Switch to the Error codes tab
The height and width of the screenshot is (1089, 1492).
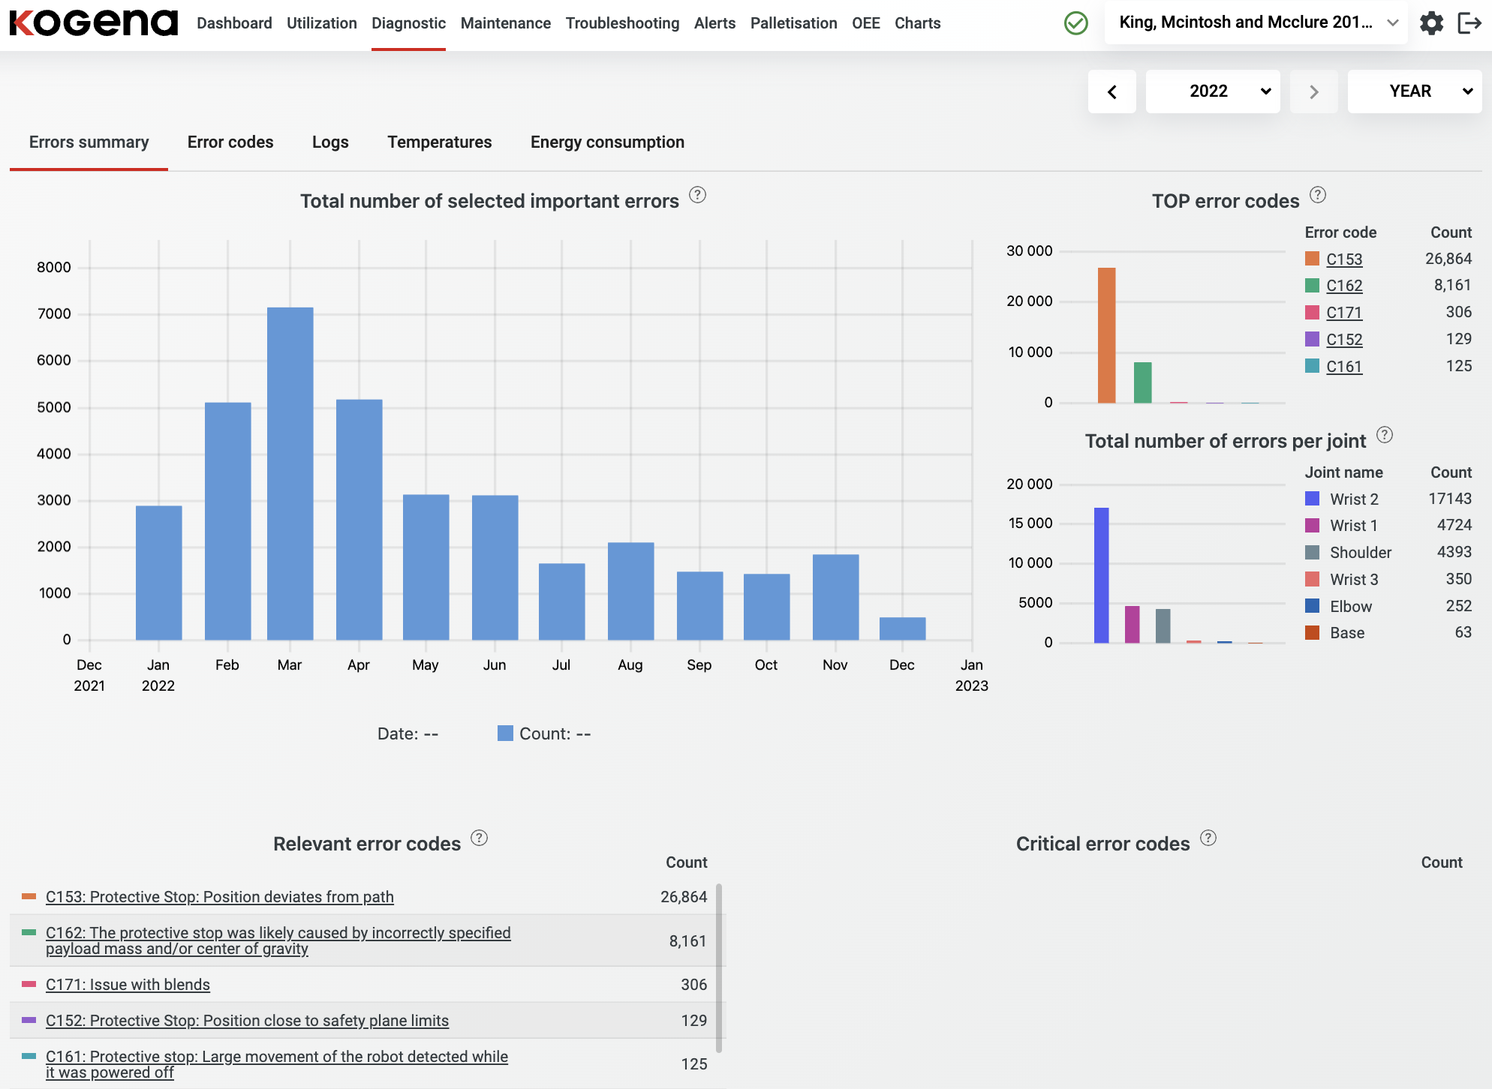click(230, 142)
